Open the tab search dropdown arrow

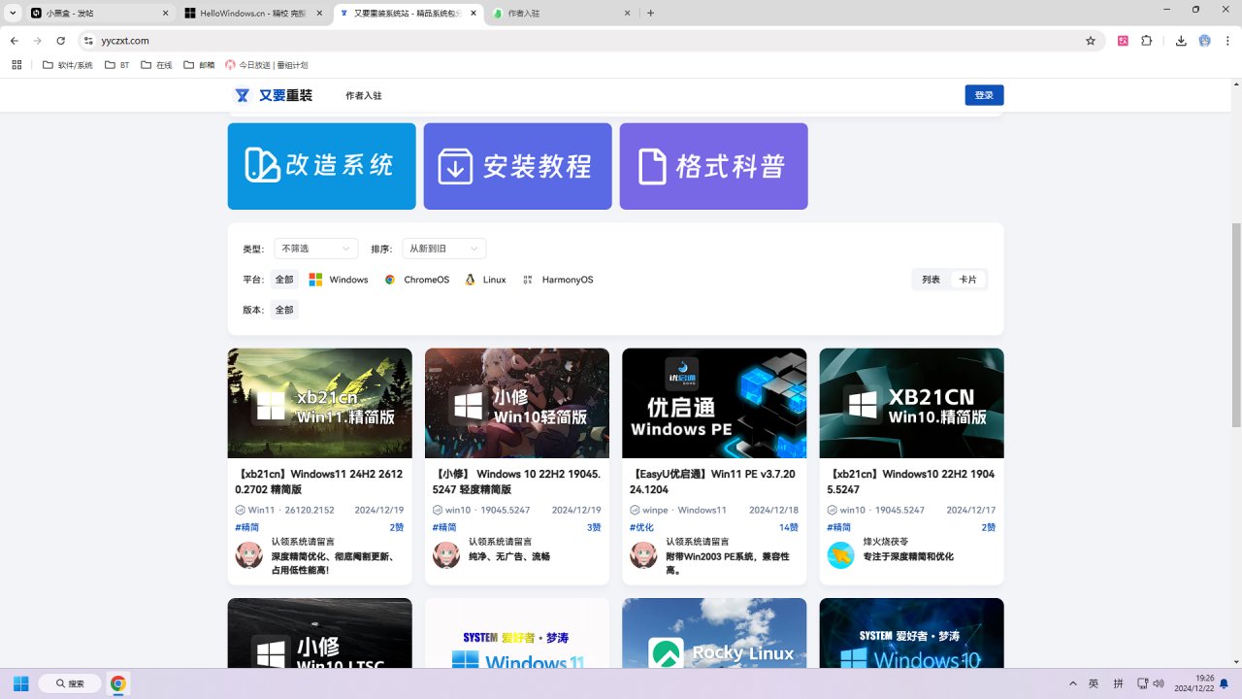[13, 14]
